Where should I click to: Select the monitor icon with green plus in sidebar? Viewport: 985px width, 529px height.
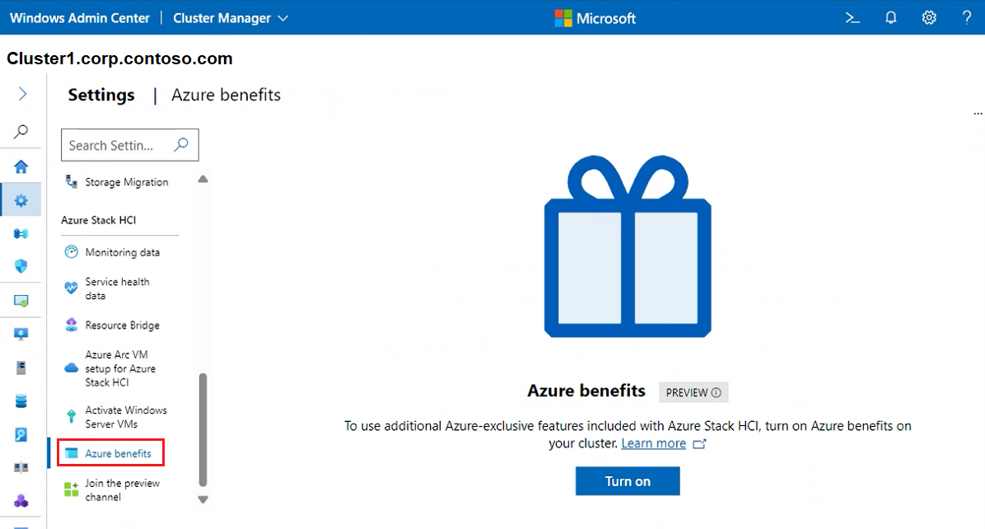tap(21, 300)
